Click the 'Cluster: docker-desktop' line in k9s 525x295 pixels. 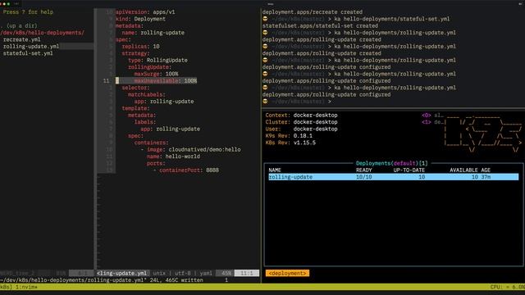click(301, 122)
